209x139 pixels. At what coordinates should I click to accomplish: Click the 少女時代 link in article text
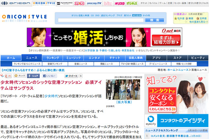[x=51, y=96]
